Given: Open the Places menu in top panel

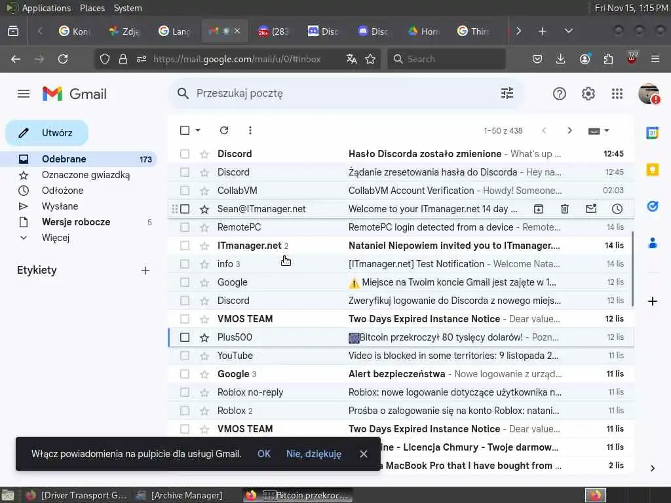Looking at the screenshot, I should (x=92, y=8).
